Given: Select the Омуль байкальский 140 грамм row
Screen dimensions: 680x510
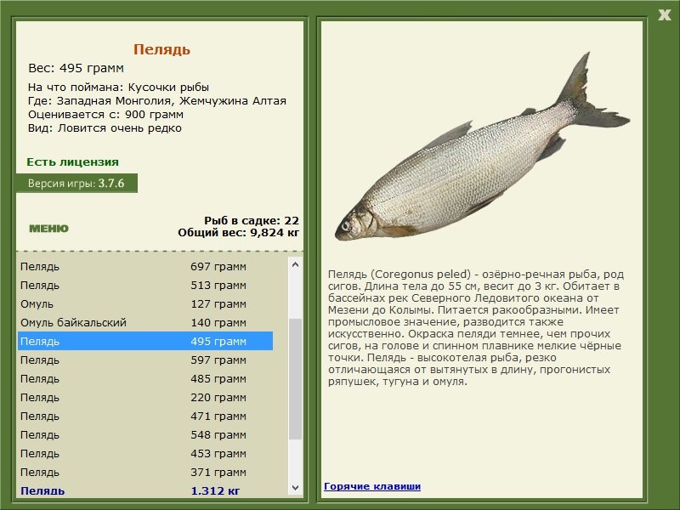Looking at the screenshot, I should tap(145, 322).
